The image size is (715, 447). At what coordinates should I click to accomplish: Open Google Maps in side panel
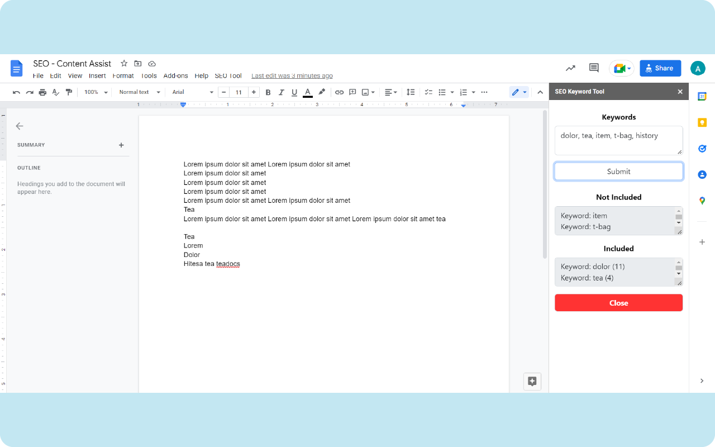coord(702,201)
